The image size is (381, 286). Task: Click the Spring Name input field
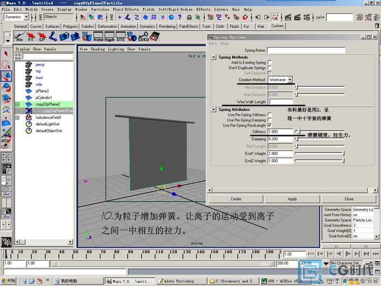[x=306, y=51]
